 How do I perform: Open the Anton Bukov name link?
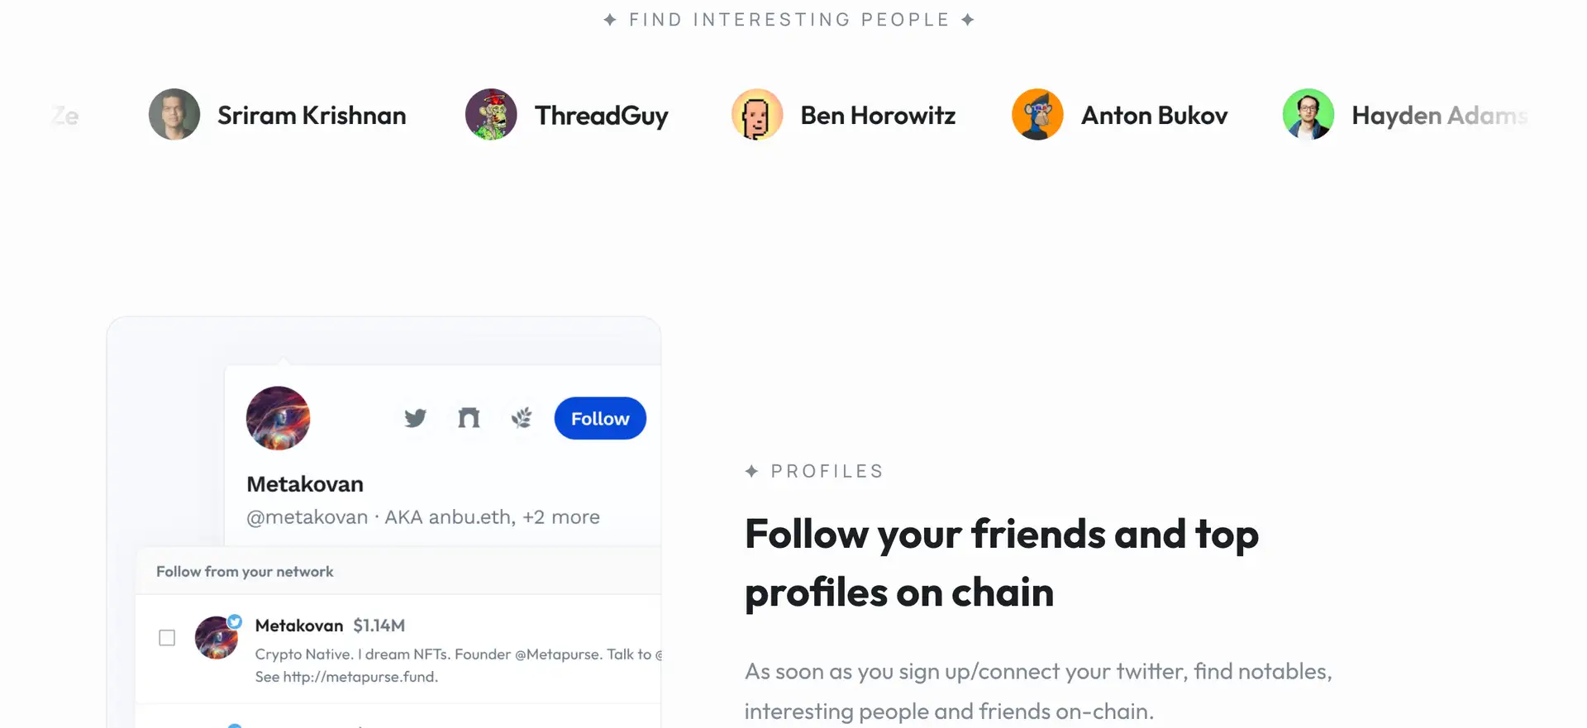1154,116
